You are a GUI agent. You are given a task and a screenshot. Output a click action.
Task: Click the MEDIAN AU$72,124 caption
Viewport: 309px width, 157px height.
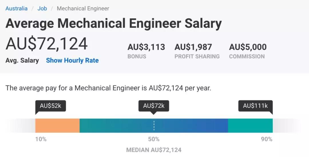click(154, 150)
